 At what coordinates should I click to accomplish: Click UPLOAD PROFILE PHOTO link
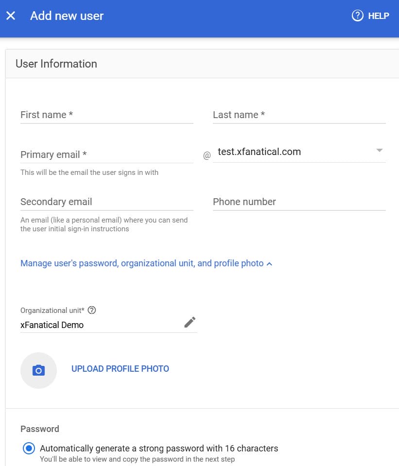(x=120, y=369)
